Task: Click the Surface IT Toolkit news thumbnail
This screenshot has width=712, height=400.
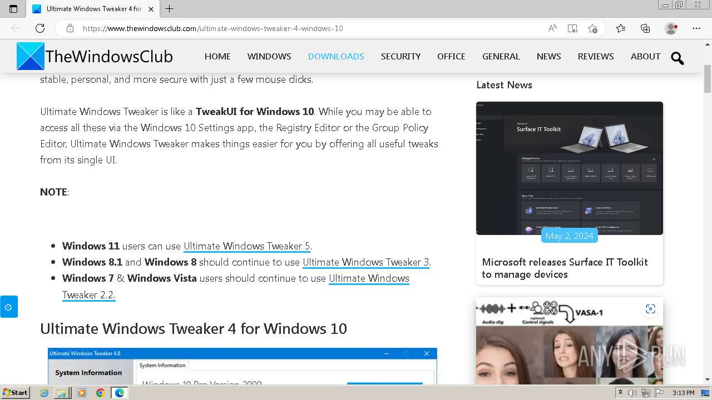Action: (x=570, y=168)
